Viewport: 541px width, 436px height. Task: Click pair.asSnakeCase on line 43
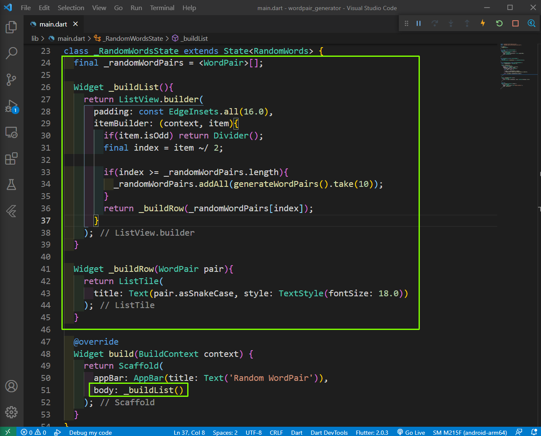point(194,293)
